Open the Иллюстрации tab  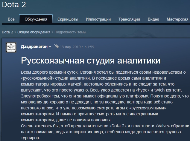click(98, 19)
